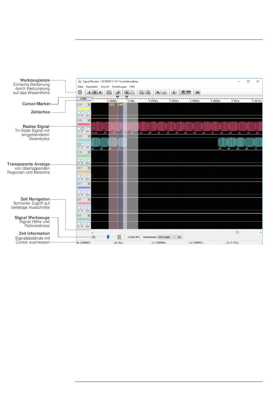Open the Datei menu
273x409 pixels.
pos(80,86)
